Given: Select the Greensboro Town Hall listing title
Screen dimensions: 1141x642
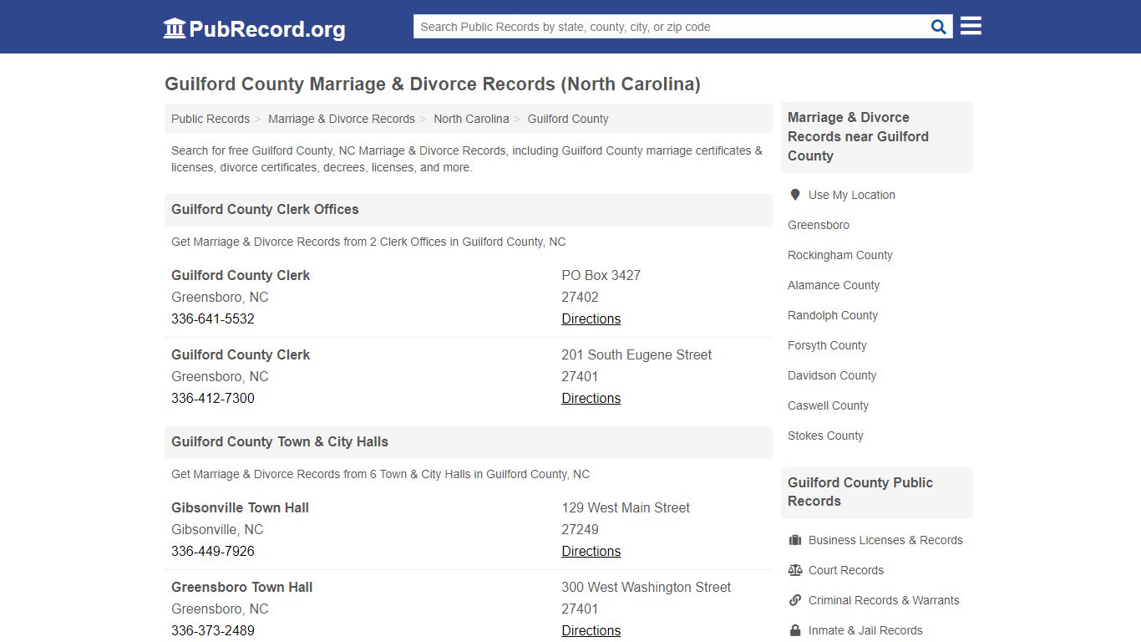Looking at the screenshot, I should 241,587.
